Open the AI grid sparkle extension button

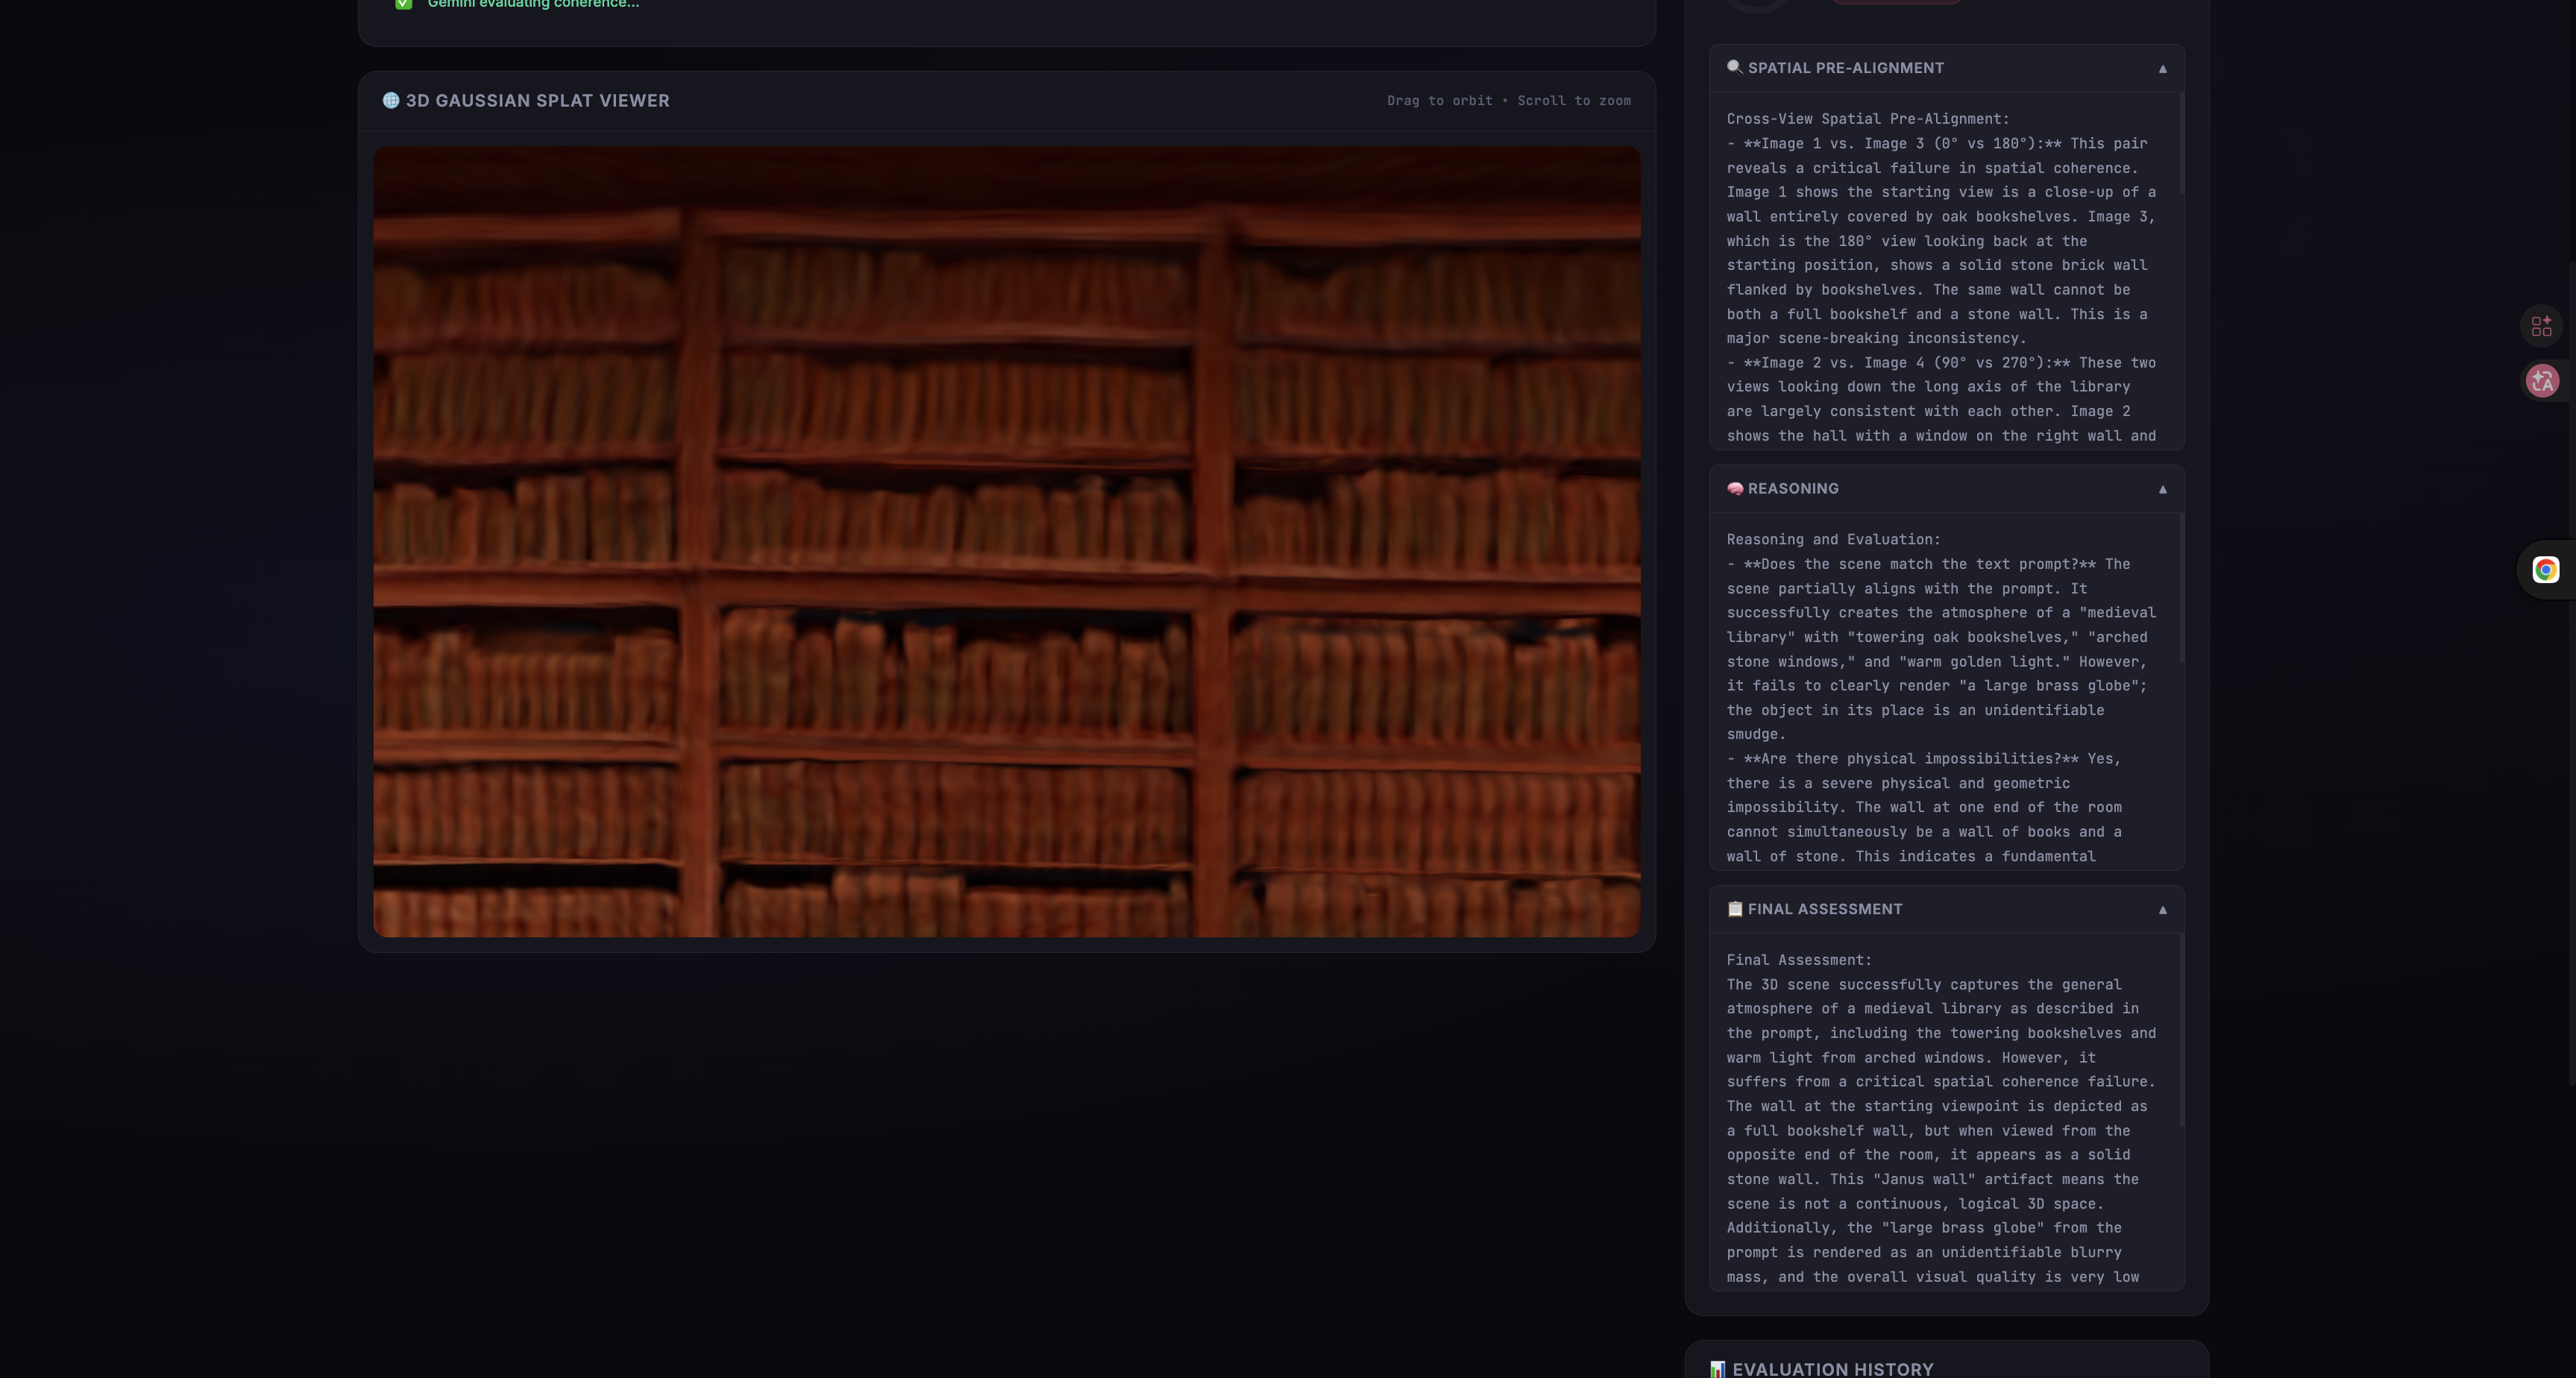click(2541, 326)
